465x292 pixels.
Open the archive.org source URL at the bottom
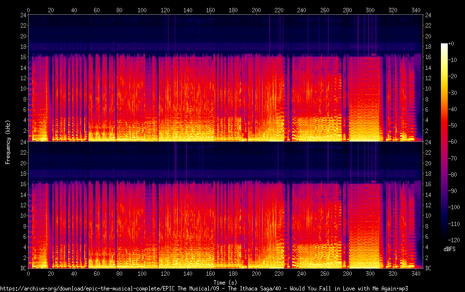(x=204, y=289)
